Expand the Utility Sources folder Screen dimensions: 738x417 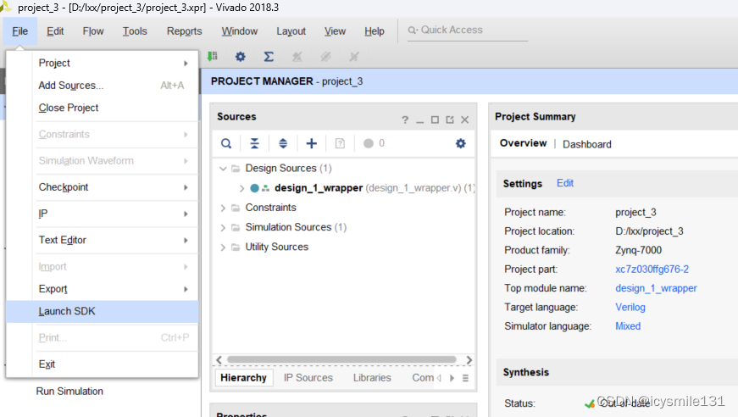tap(223, 247)
